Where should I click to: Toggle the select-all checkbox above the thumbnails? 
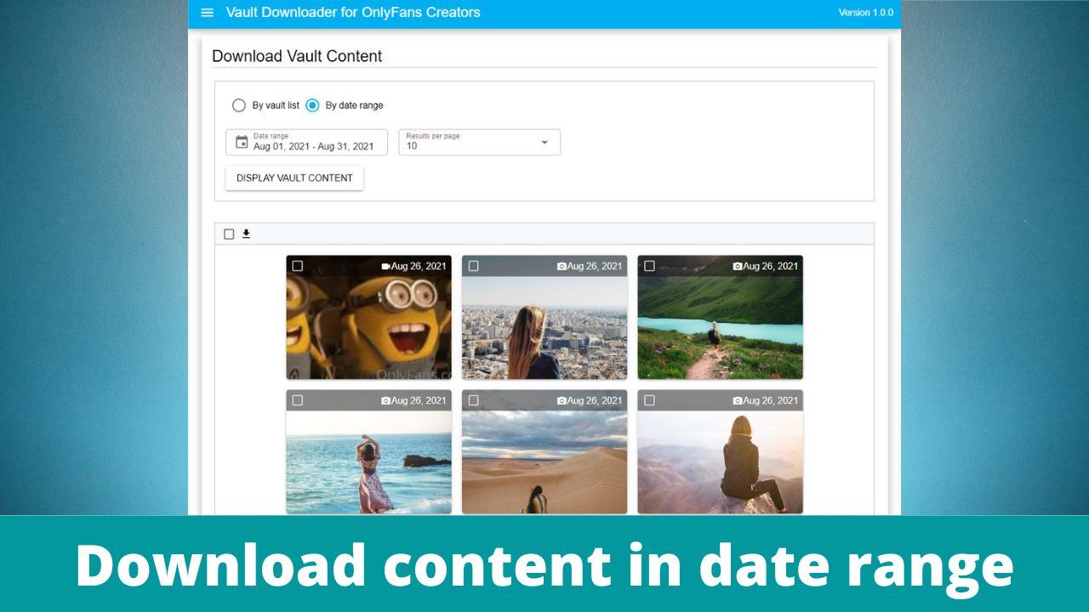click(227, 233)
